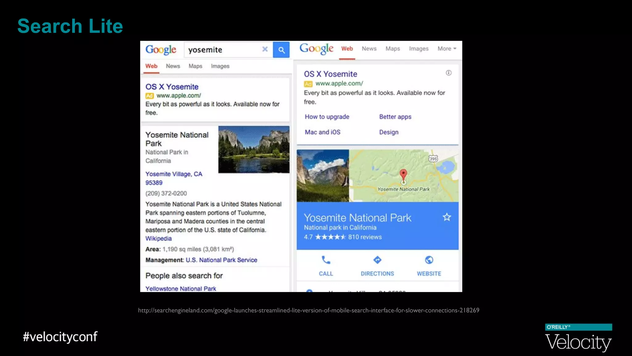Click the O'Reilly Velocity logo
Screen dimensions: 632x356
point(579,337)
